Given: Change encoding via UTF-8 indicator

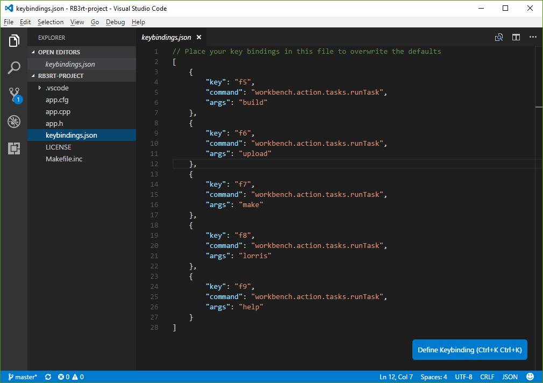Looking at the screenshot, I should click(x=463, y=377).
